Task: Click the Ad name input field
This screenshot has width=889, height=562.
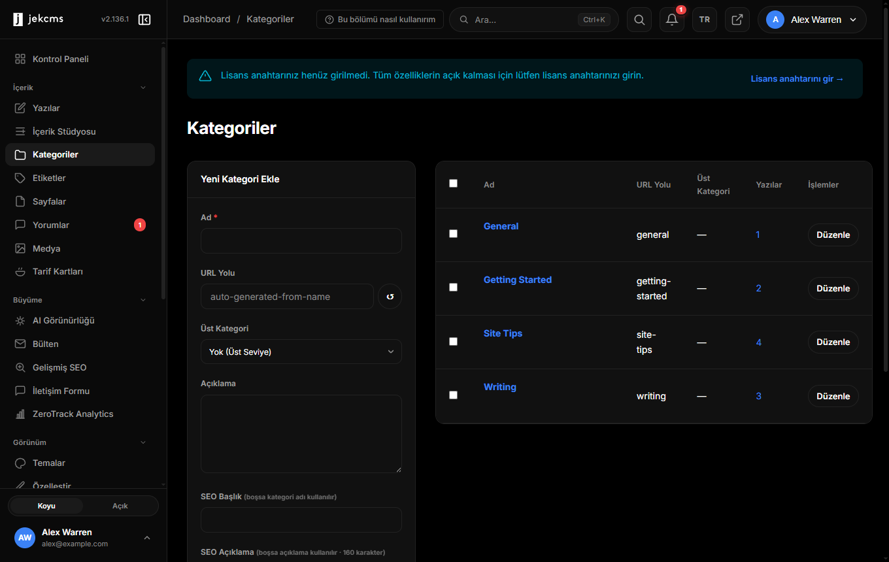Action: pyautogui.click(x=301, y=240)
